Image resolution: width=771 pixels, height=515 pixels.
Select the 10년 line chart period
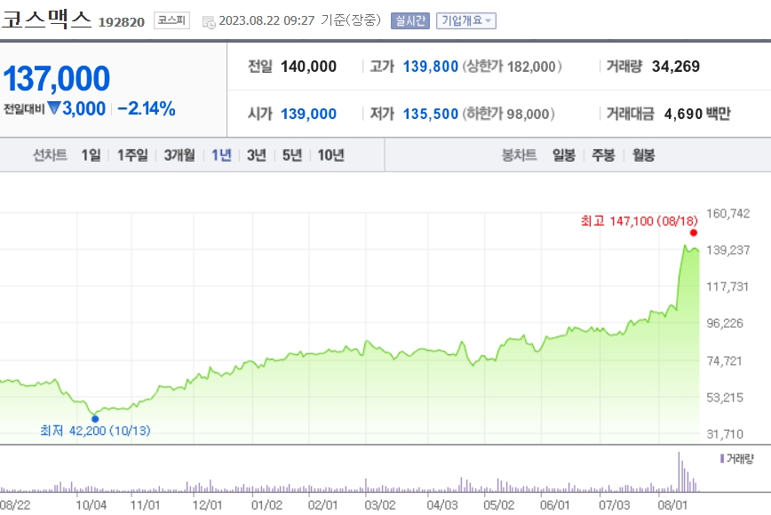coord(330,155)
